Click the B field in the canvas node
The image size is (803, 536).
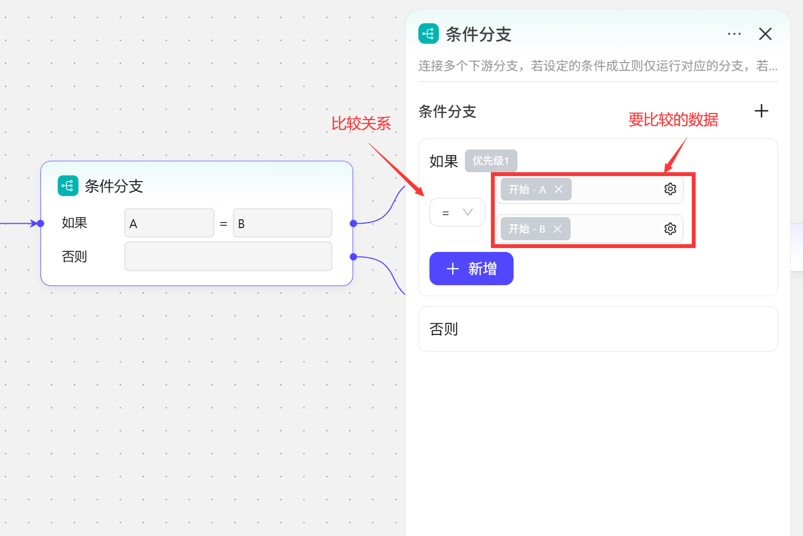(282, 223)
